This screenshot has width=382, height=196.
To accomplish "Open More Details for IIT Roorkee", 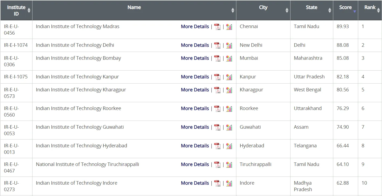I will point(195,108).
